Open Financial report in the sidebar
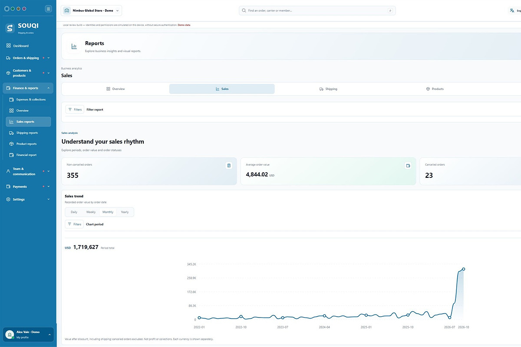Image resolution: width=521 pixels, height=347 pixels. (28, 155)
